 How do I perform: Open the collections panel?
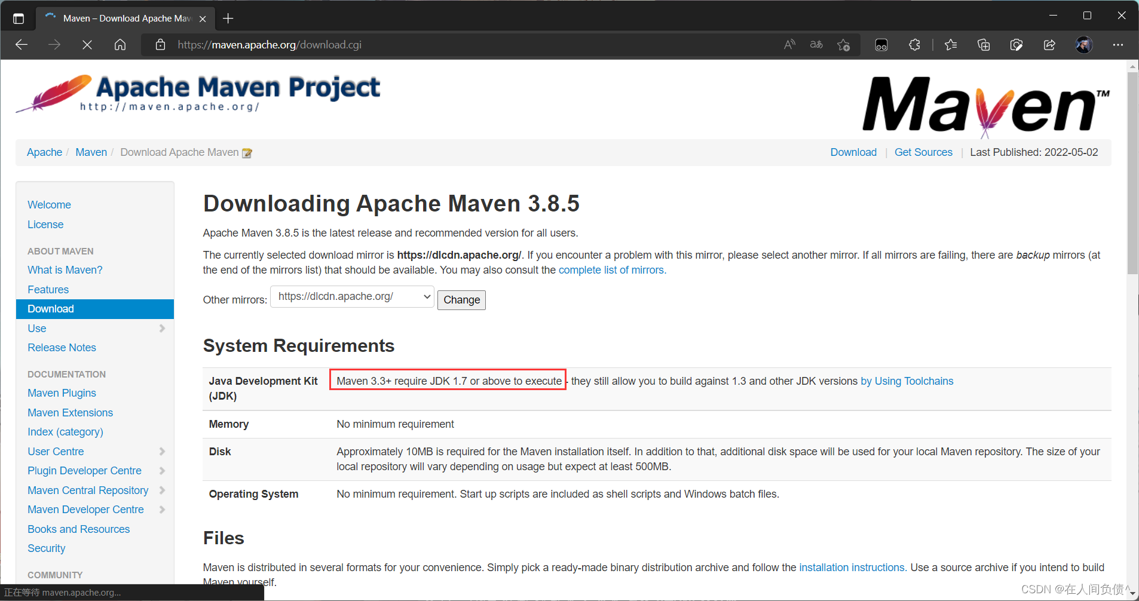click(984, 45)
